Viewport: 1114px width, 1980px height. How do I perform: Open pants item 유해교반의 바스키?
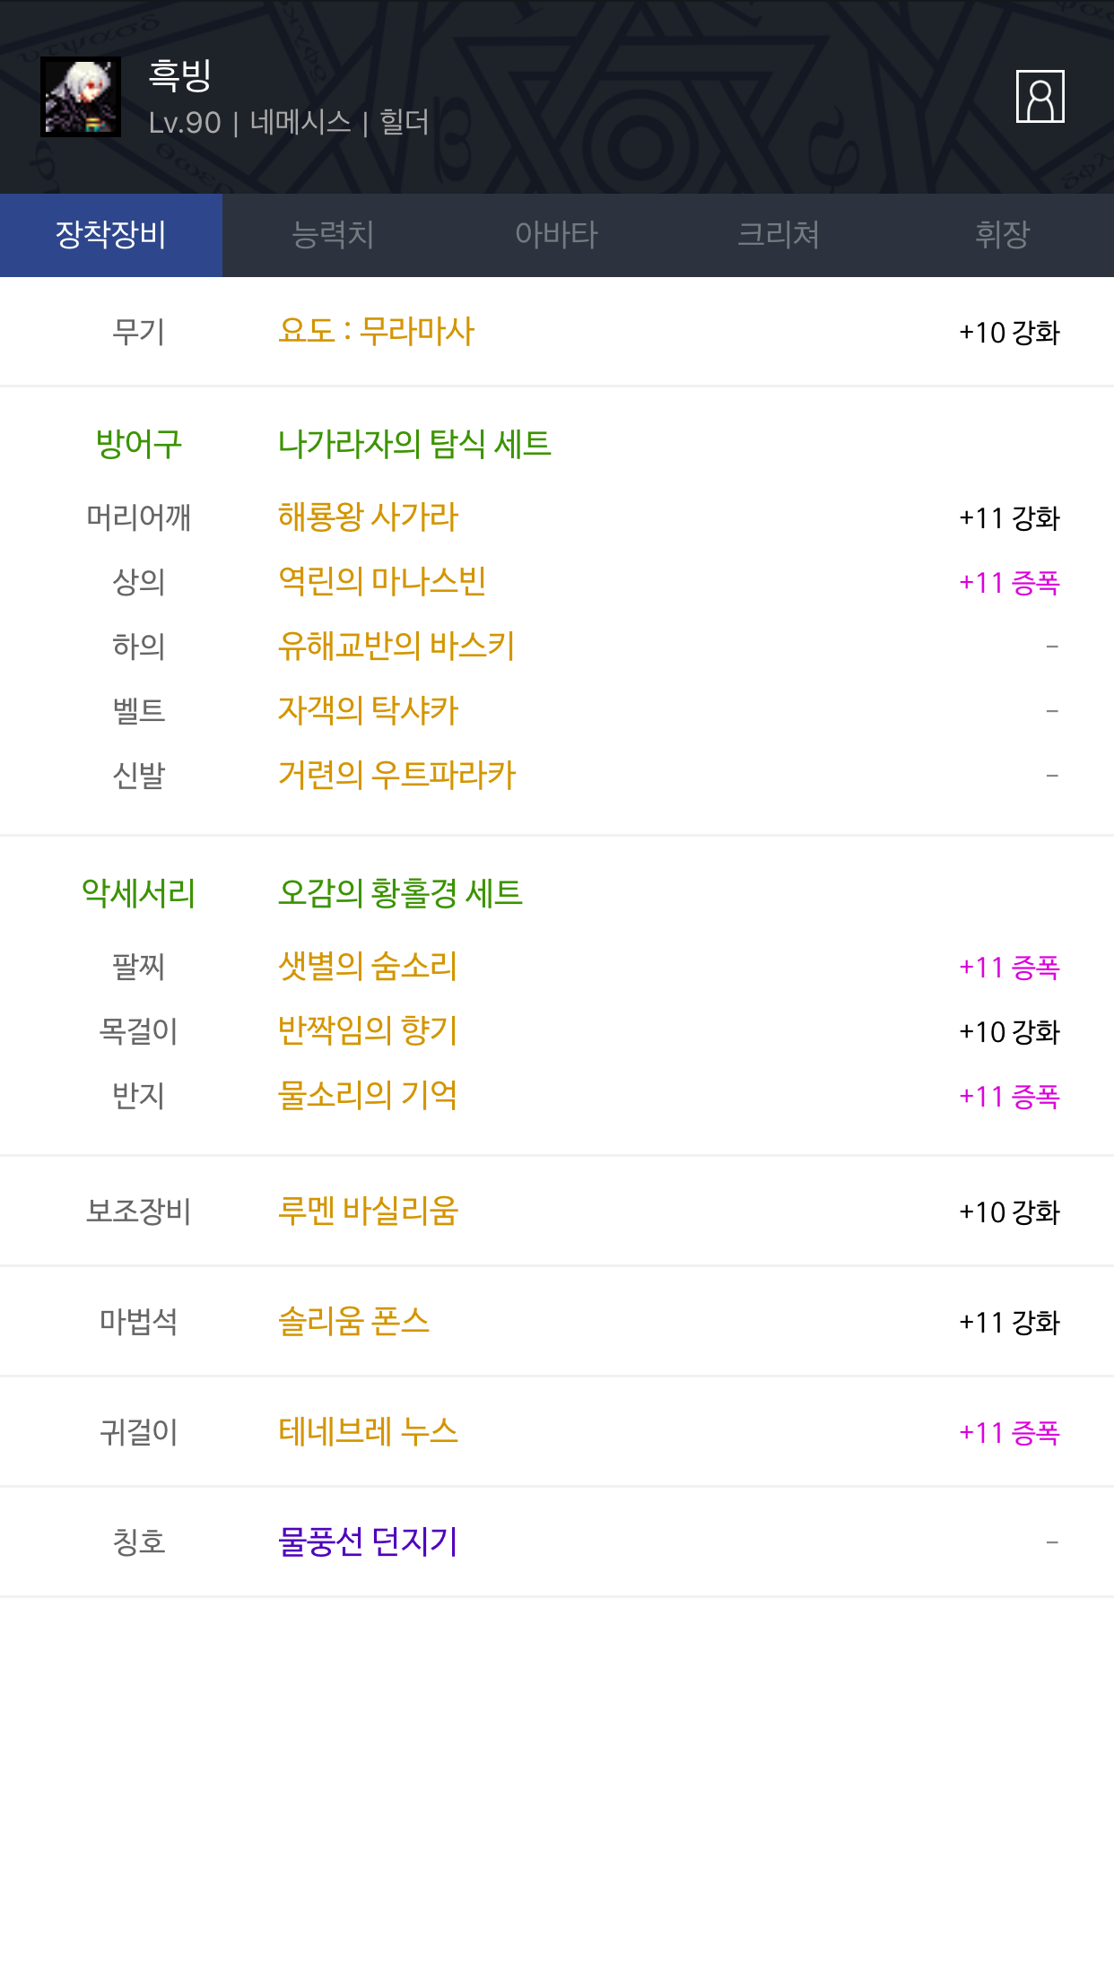(x=396, y=646)
